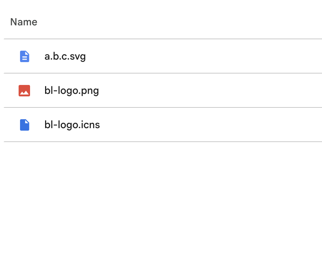Select the Google Docs-style icon in the first row
This screenshot has height=257, width=322.
[x=24, y=56]
